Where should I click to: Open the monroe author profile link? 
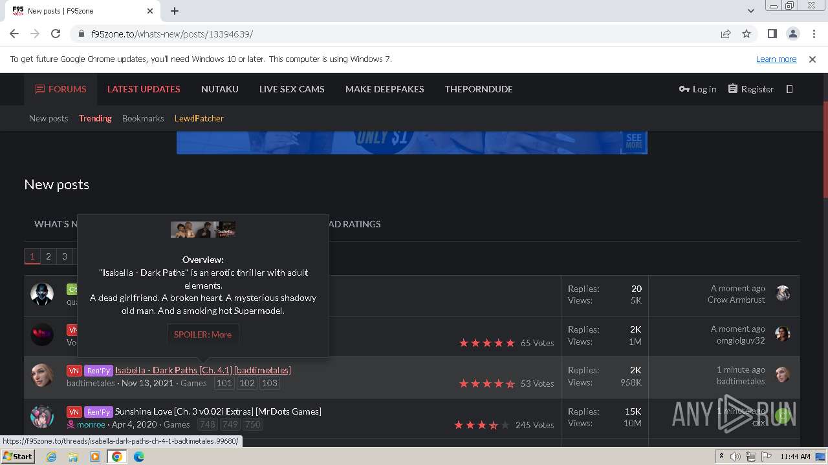[x=91, y=424]
